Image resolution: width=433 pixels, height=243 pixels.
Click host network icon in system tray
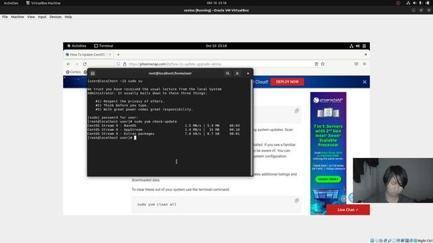coord(408,3)
